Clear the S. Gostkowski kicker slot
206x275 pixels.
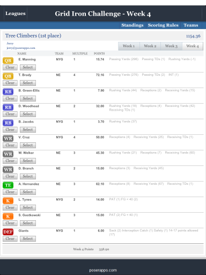pos(10,223)
